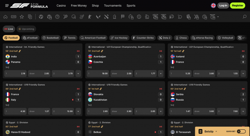This screenshot has width=250, height=136.
Task: Select the eFootball filter chip
Action: click(x=30, y=38)
